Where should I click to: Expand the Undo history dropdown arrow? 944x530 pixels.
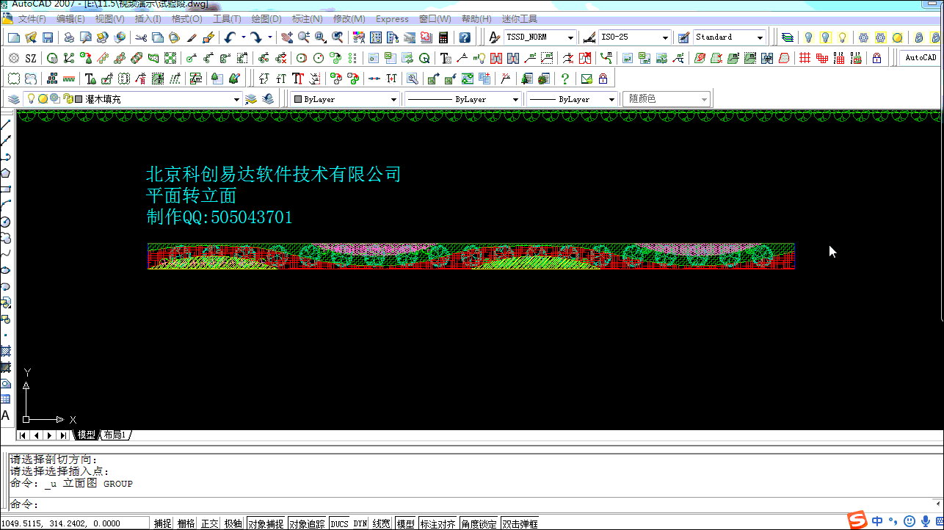tap(243, 37)
